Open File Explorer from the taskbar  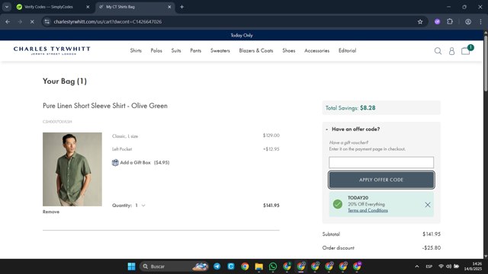tap(259, 266)
